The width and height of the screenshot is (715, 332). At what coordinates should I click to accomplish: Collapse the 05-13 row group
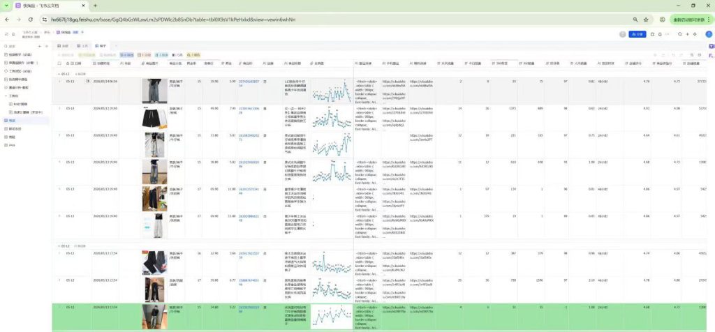pos(58,73)
